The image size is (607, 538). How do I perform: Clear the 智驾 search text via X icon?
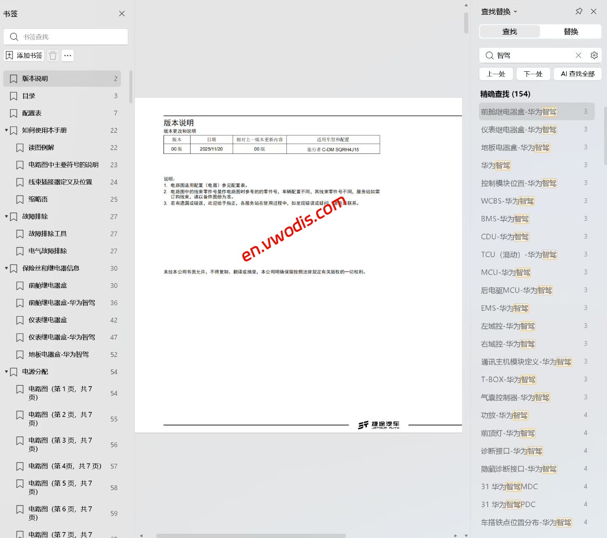tap(578, 55)
